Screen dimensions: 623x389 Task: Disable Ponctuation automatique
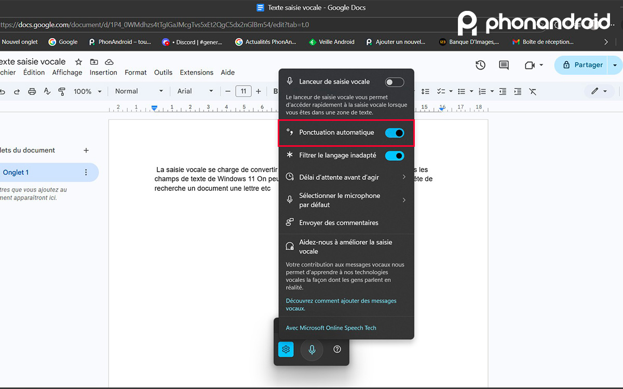395,133
